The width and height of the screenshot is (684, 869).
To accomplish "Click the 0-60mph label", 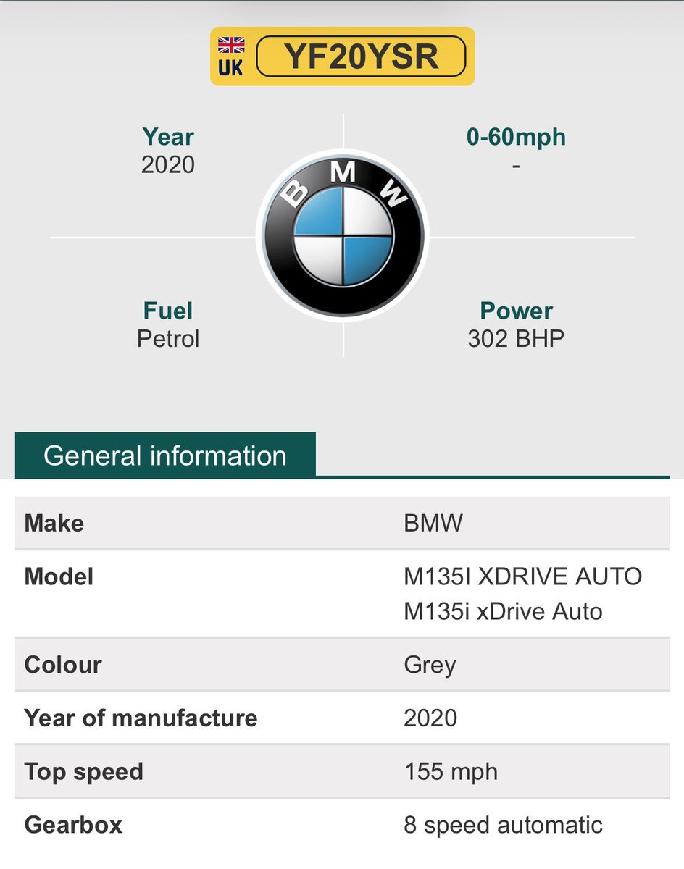I will [516, 137].
